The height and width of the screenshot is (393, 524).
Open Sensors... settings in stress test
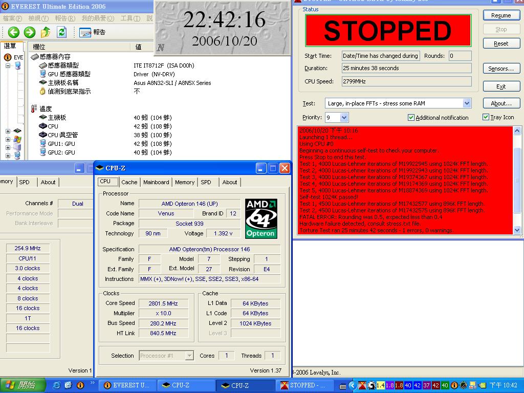[501, 69]
